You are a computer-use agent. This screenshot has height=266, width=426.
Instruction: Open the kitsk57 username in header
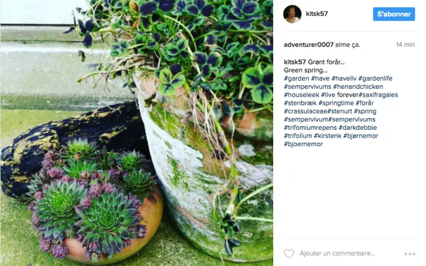(317, 14)
